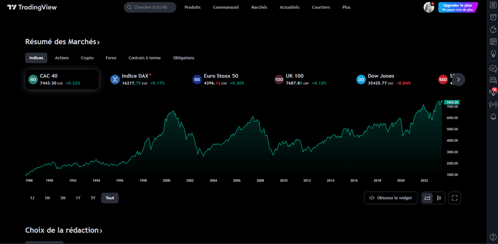Open ideas stream icon with 56 badge
The height and width of the screenshot is (244, 498).
click(x=493, y=92)
